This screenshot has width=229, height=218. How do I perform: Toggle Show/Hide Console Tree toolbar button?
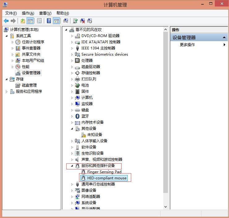[x=30, y=21]
